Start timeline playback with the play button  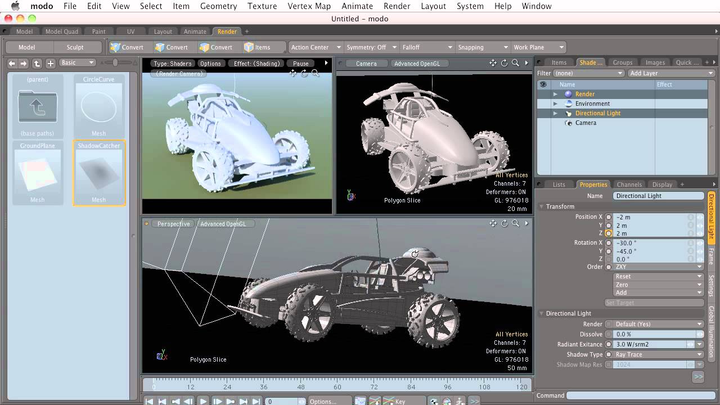203,402
